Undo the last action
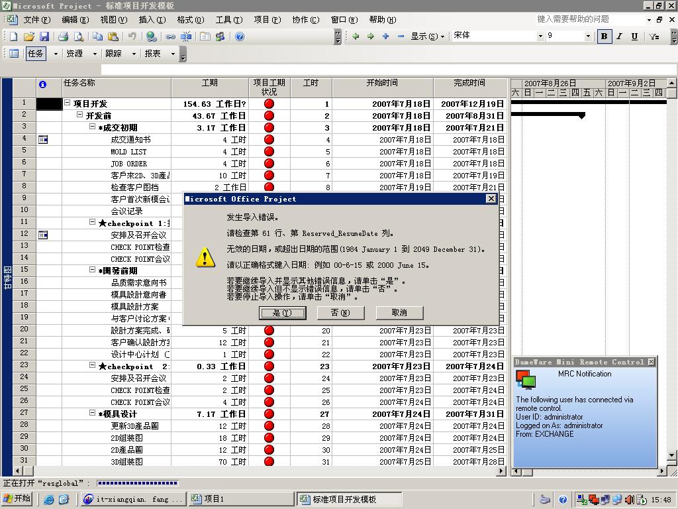This screenshot has width=678, height=509. click(132, 36)
